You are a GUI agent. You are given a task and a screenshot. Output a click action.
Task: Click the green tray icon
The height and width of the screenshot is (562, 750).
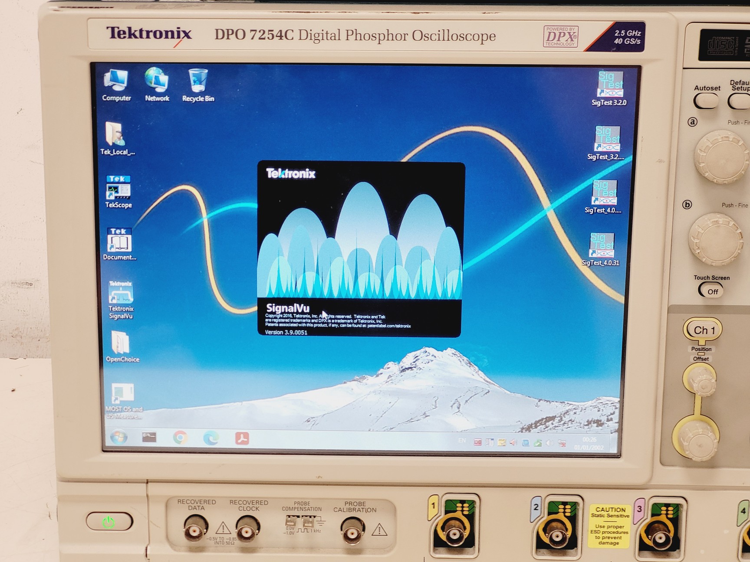[x=537, y=443]
